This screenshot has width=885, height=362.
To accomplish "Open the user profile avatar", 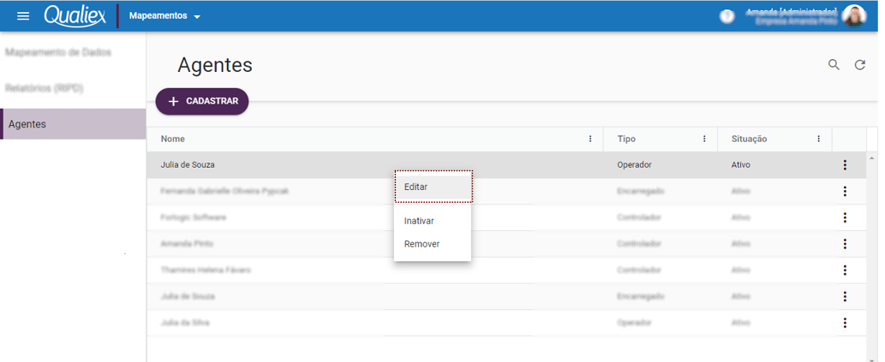I will pos(854,15).
